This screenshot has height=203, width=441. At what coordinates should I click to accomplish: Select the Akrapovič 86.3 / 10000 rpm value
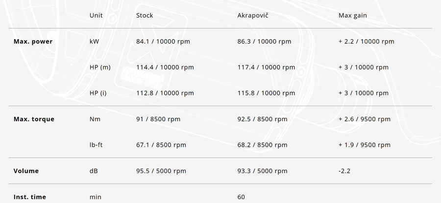pyautogui.click(x=264, y=42)
